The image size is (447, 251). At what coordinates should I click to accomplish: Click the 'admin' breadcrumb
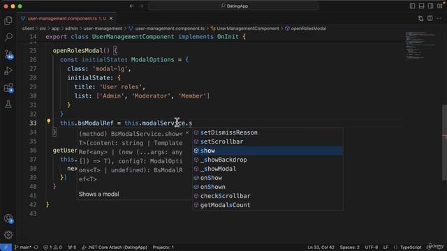[x=71, y=29]
